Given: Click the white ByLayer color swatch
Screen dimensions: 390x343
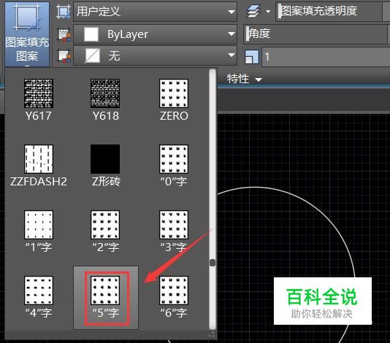Looking at the screenshot, I should (x=91, y=34).
